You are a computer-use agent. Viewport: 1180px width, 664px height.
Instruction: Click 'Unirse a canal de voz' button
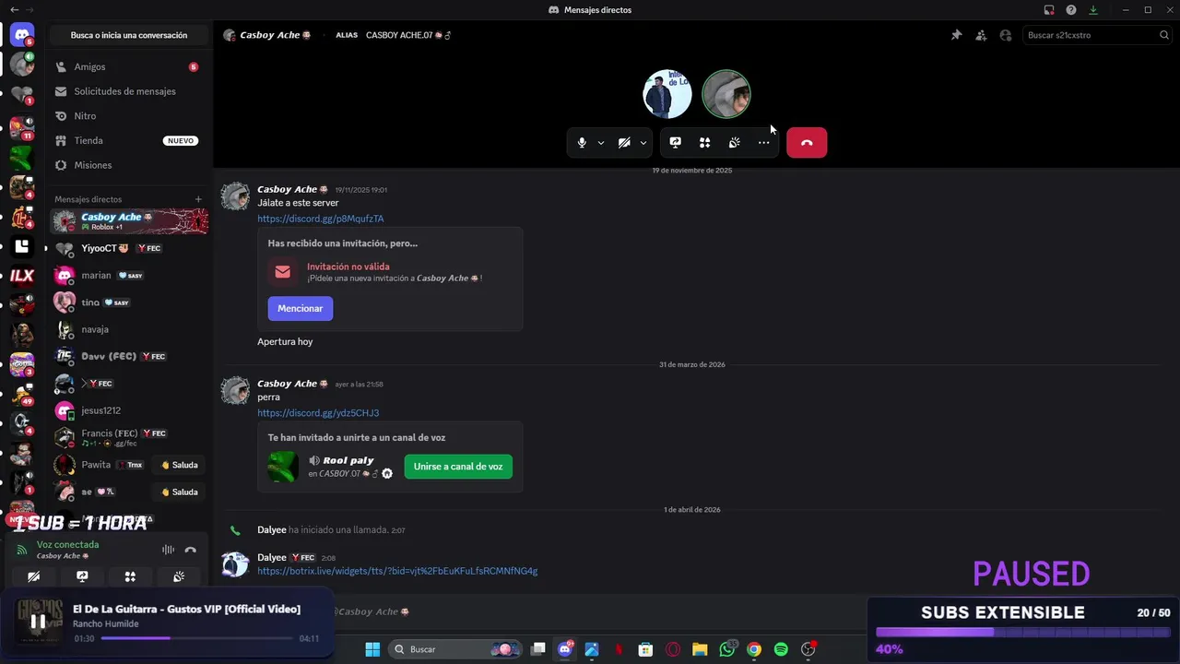coord(458,467)
